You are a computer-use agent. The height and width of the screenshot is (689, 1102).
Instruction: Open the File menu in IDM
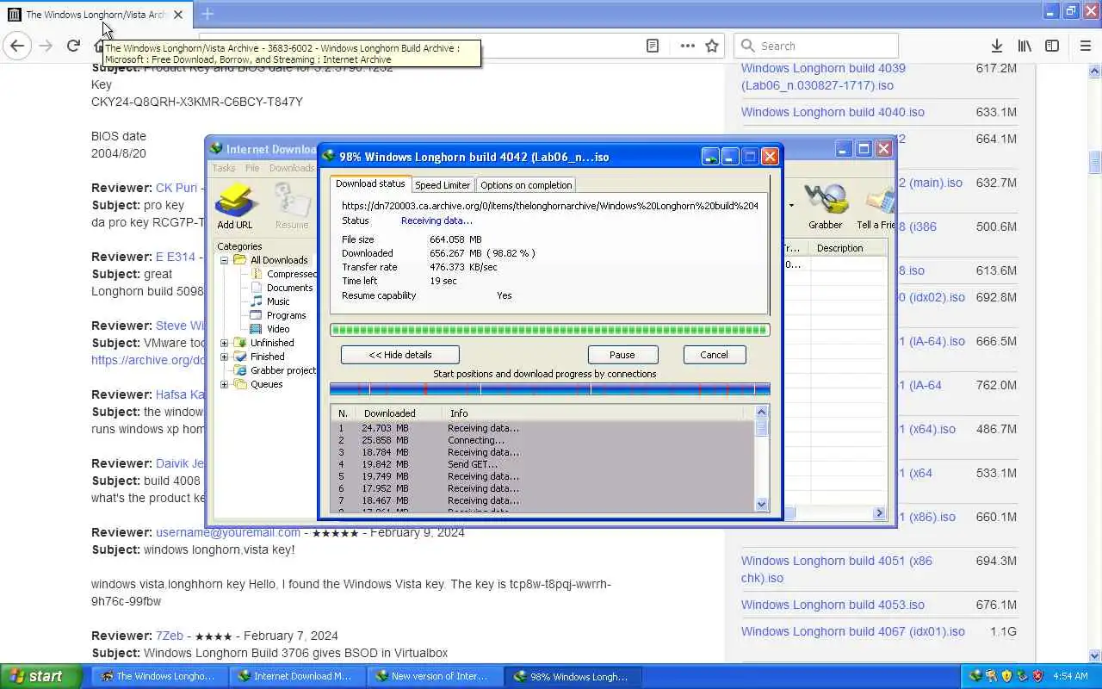point(252,168)
